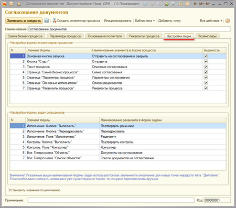Toggle visibility checkbox for Страница "Параметры процесса"
Viewport: 236px width, 208px height.
pyautogui.click(x=206, y=78)
